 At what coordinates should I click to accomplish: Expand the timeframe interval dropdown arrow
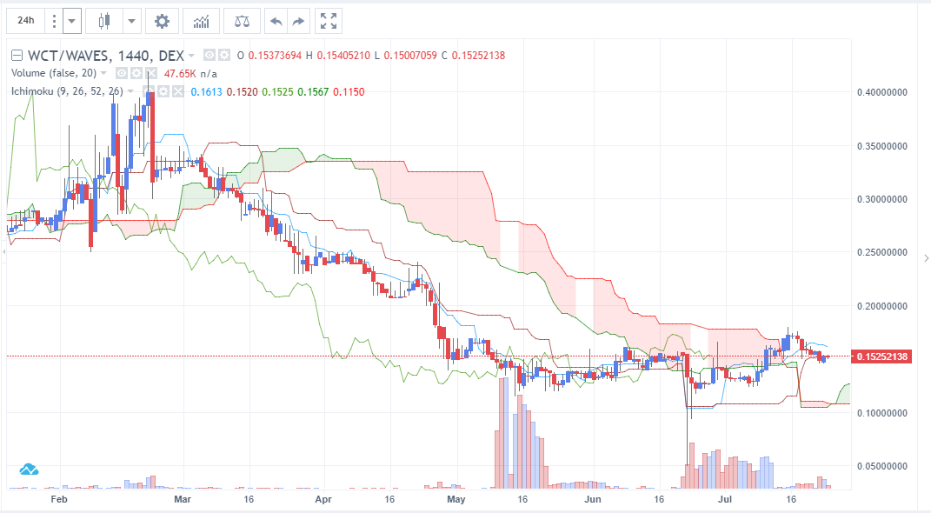click(71, 22)
